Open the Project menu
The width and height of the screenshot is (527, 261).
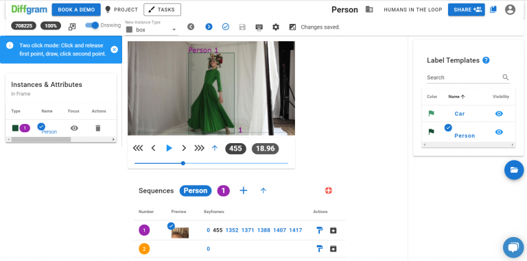point(121,10)
